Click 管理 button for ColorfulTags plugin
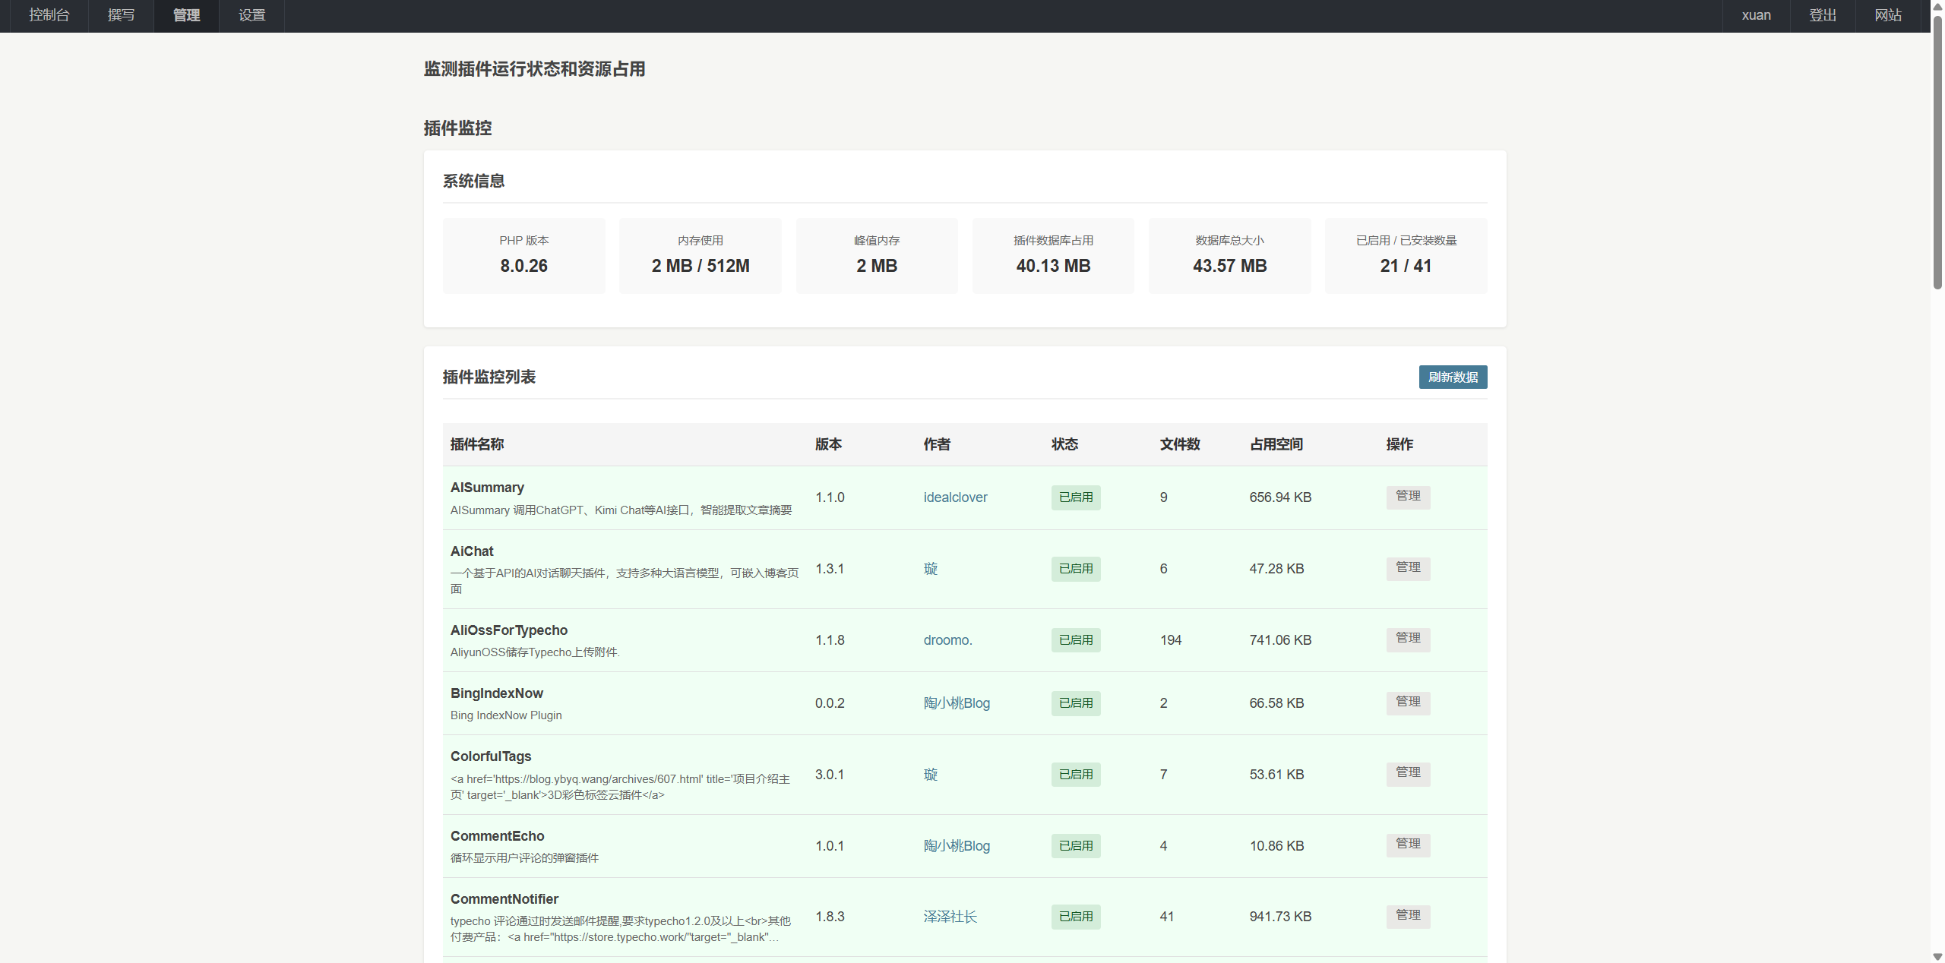 1407,773
